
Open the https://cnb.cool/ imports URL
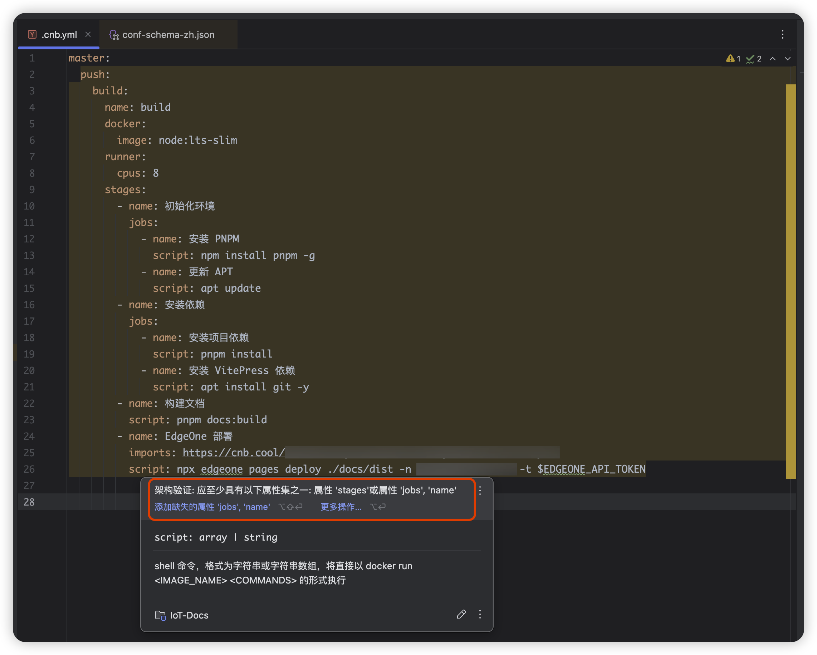pos(234,453)
